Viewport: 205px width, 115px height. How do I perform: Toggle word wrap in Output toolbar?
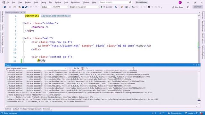[x=87, y=68]
